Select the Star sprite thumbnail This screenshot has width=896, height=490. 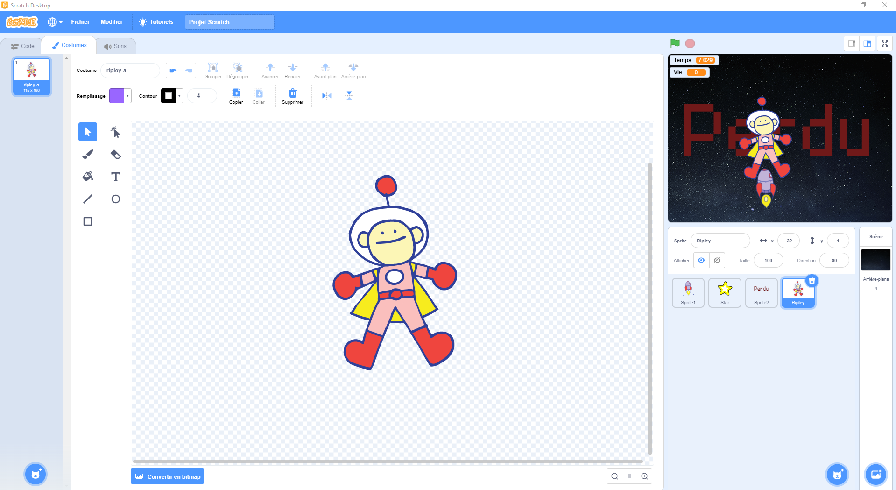(x=725, y=293)
